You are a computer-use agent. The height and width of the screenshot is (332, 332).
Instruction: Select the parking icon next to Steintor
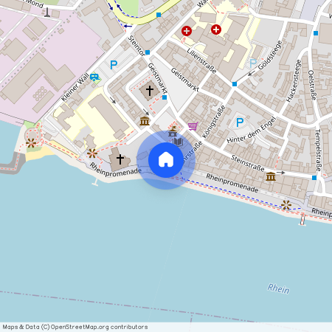(114, 65)
